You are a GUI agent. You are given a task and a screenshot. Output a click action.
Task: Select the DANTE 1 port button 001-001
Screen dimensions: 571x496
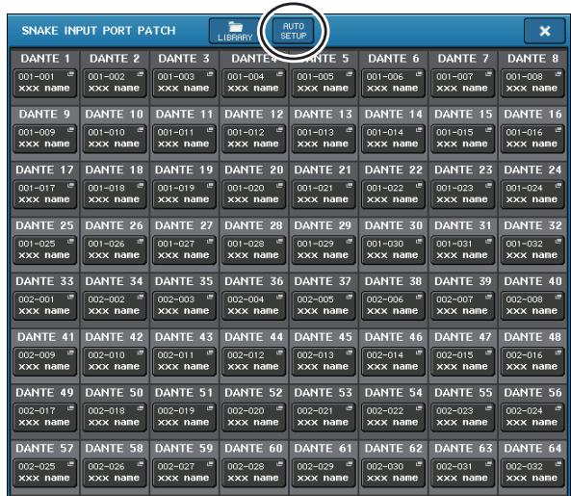(45, 83)
